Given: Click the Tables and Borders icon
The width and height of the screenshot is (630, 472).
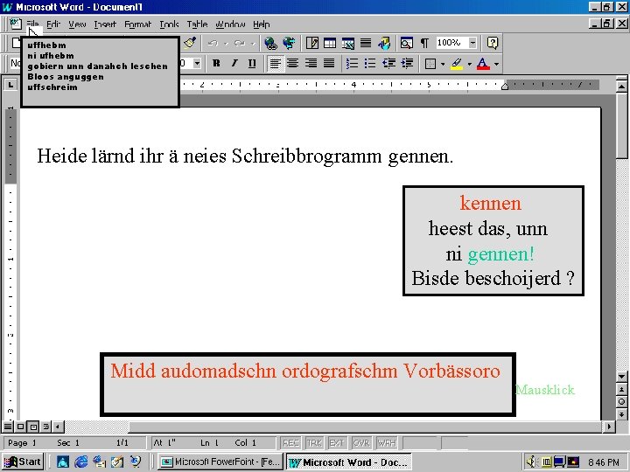Looking at the screenshot, I should point(312,43).
